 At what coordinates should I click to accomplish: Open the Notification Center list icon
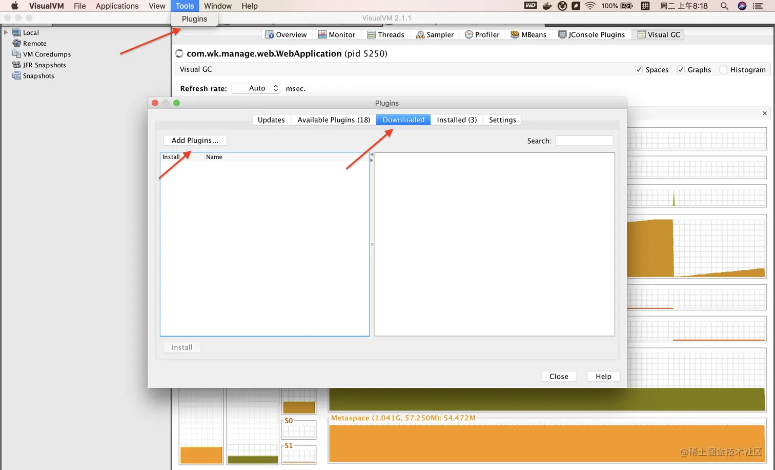[x=758, y=6]
